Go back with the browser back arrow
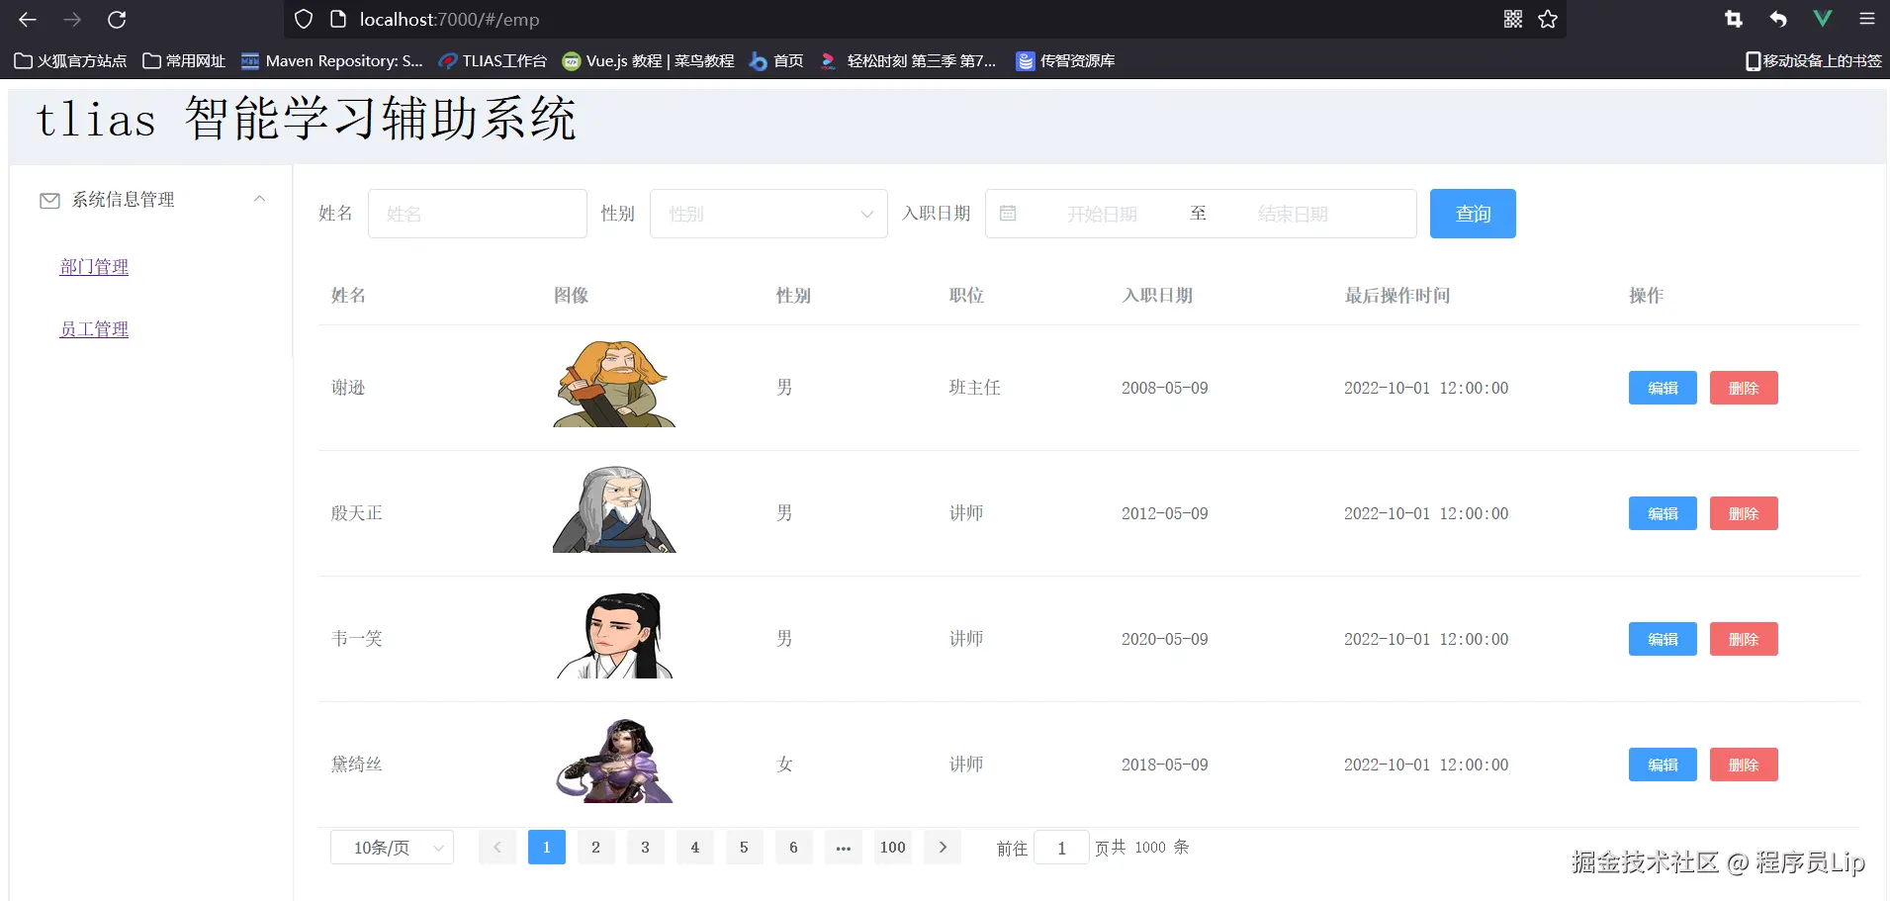The height and width of the screenshot is (901, 1890). [x=28, y=20]
